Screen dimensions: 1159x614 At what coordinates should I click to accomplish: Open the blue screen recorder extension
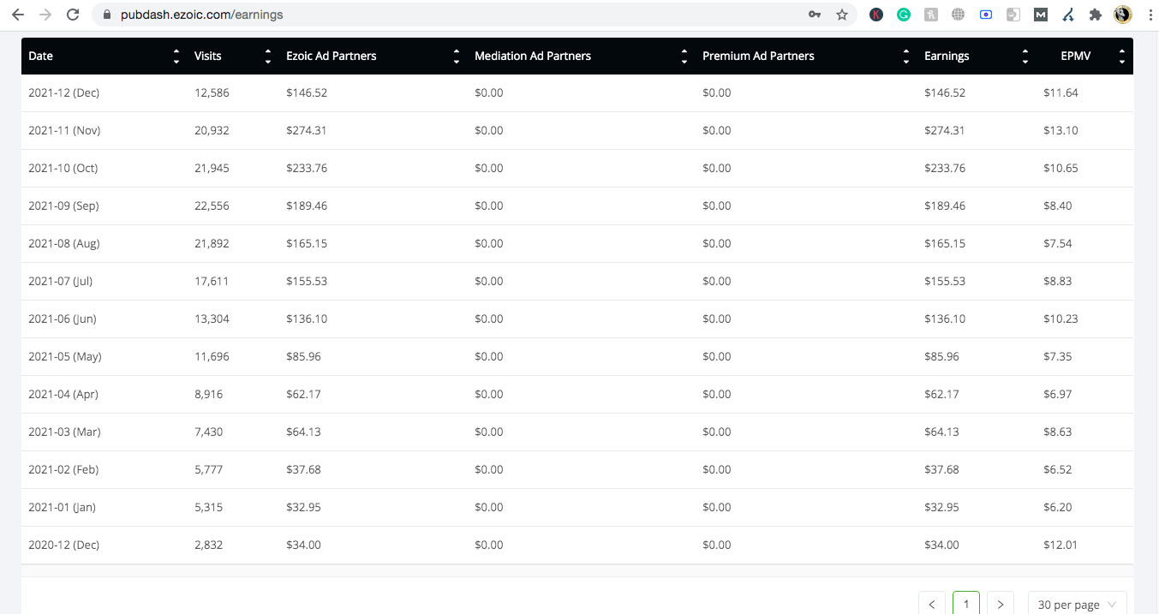pyautogui.click(x=986, y=15)
